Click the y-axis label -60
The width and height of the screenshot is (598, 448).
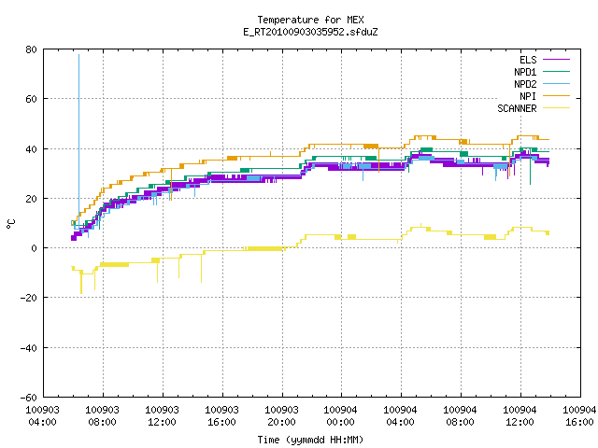[29, 398]
